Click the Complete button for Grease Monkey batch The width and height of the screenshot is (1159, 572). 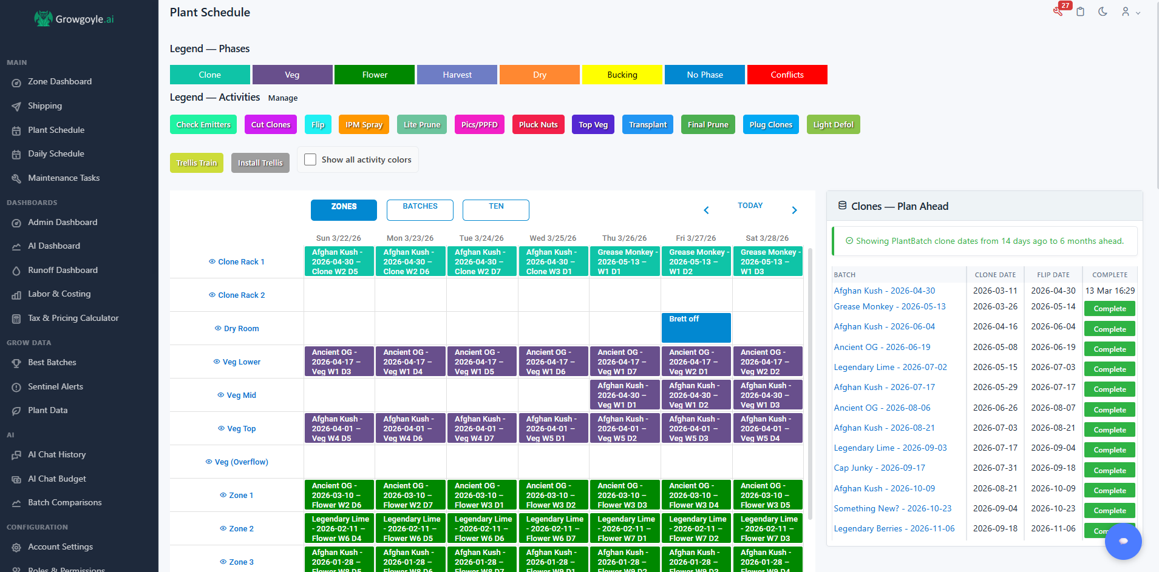click(x=1109, y=308)
